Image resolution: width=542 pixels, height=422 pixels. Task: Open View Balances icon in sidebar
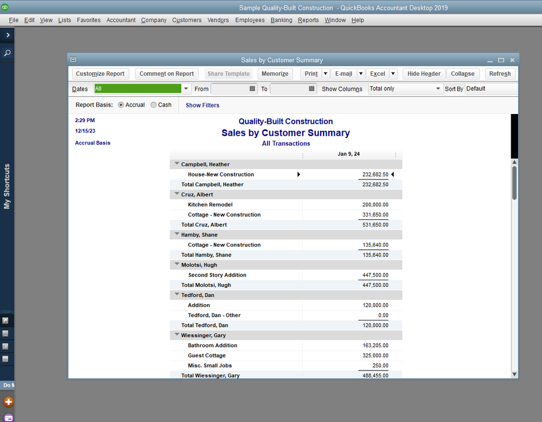tap(5, 333)
